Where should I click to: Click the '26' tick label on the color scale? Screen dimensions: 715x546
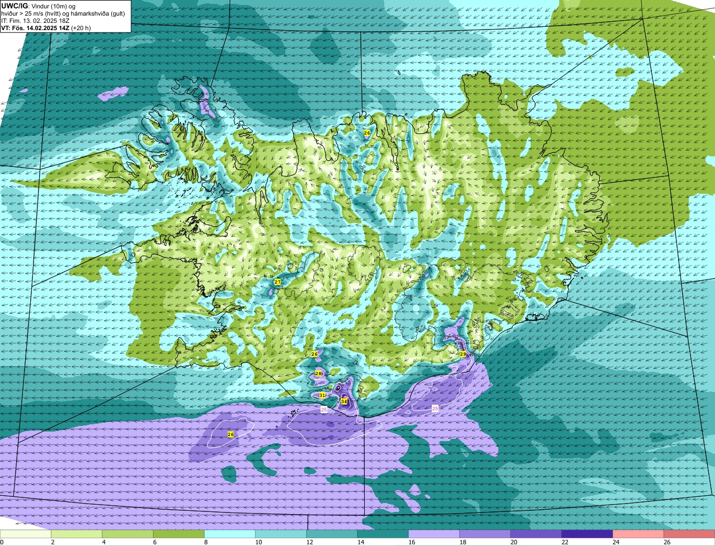coord(667,542)
